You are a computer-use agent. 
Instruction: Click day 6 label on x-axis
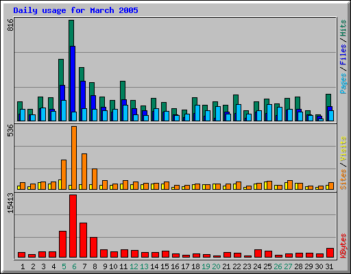pos(74,266)
